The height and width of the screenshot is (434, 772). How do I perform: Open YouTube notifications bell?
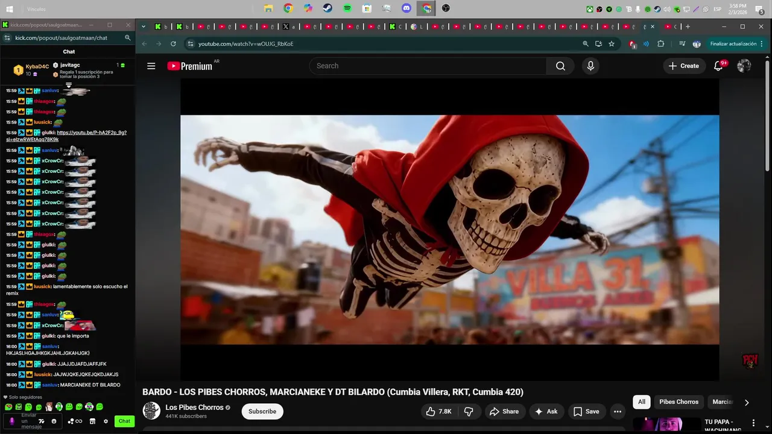coord(718,66)
